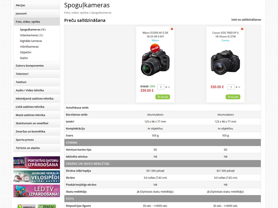Screen dimensions: 278x208
Task: Open Sporta preces category
Action: coord(36,139)
